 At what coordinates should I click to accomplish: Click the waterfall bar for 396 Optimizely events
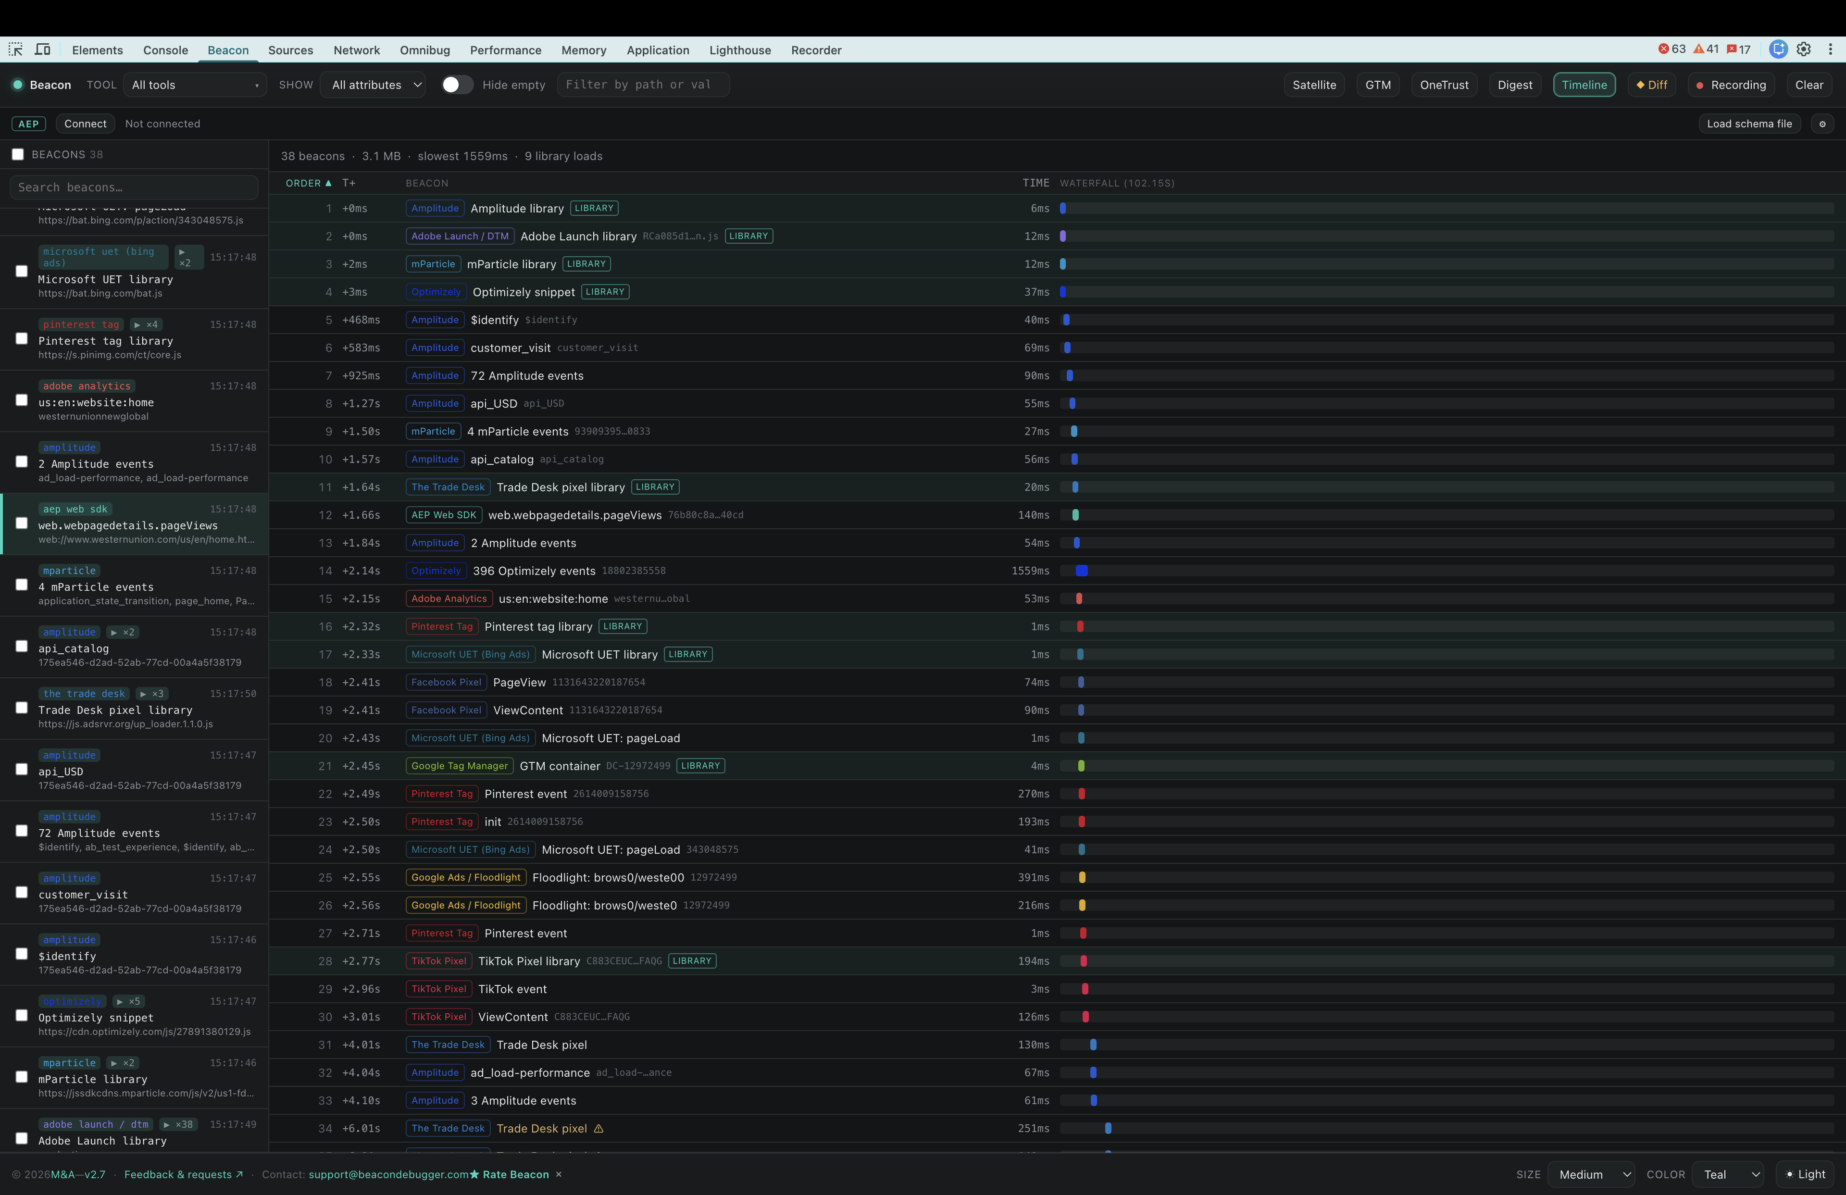pyautogui.click(x=1081, y=571)
